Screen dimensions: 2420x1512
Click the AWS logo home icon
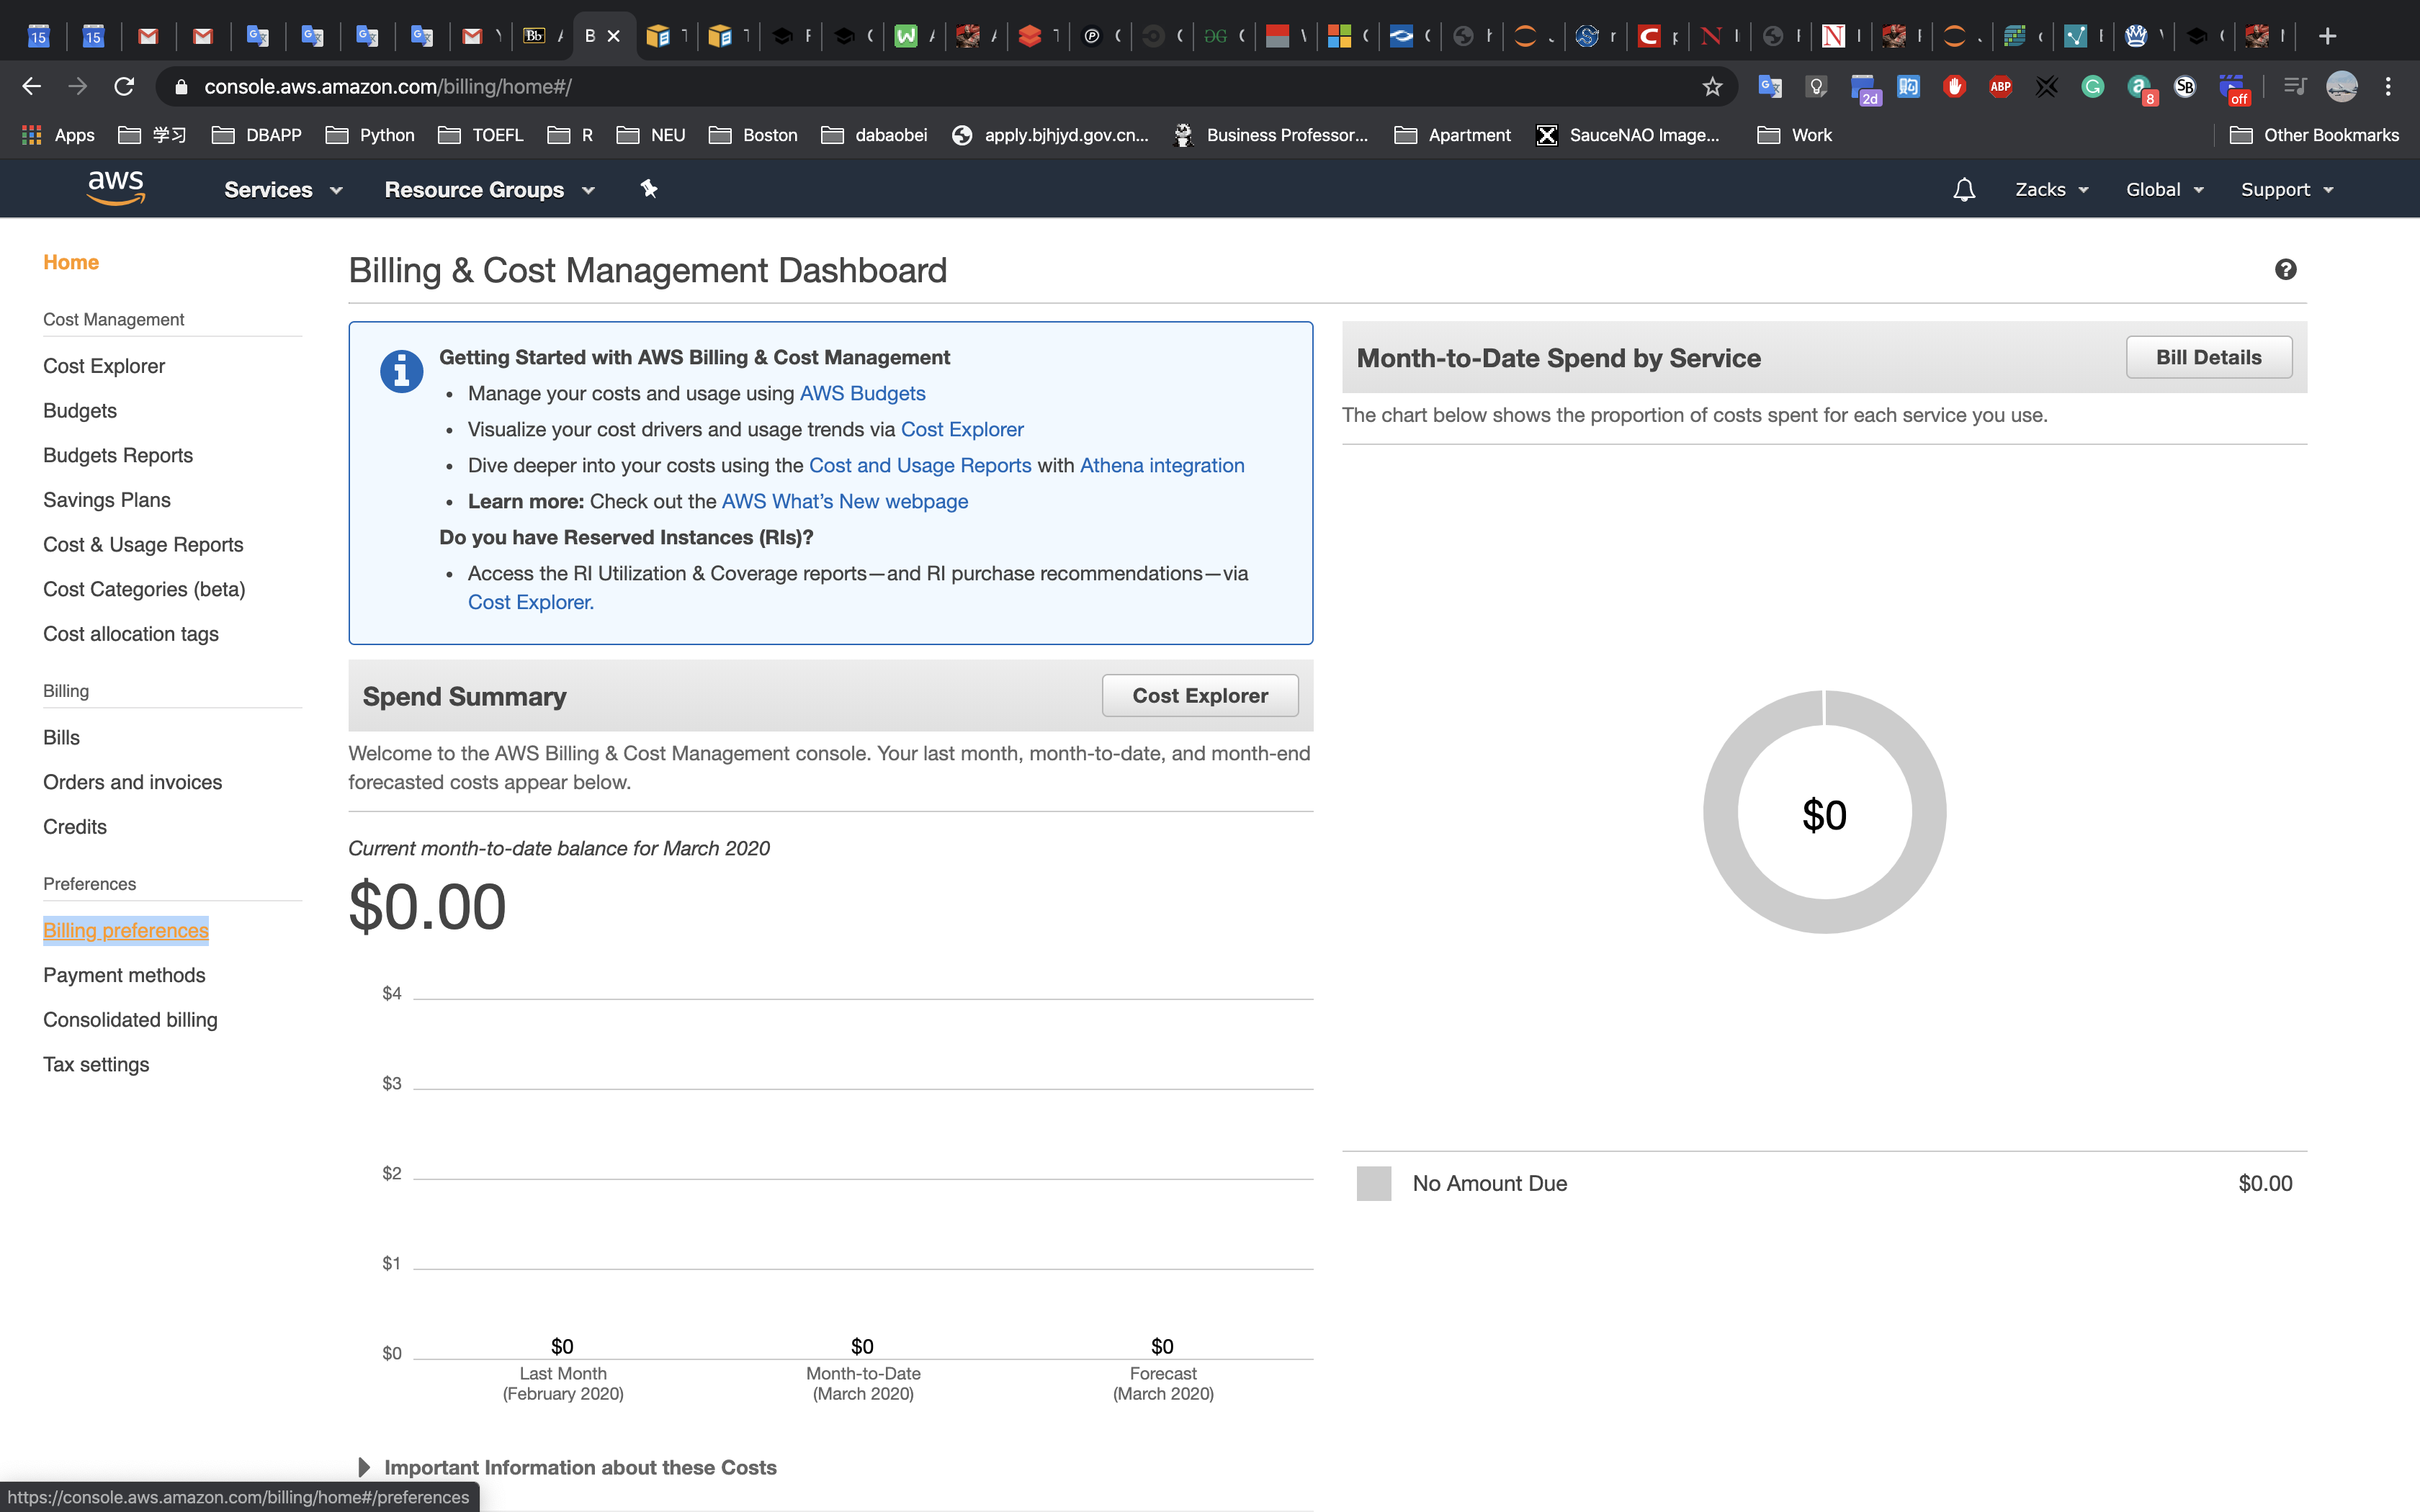pyautogui.click(x=116, y=188)
